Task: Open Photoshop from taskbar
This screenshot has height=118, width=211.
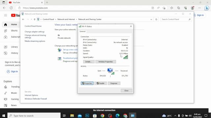Action: pyautogui.click(x=87, y=116)
